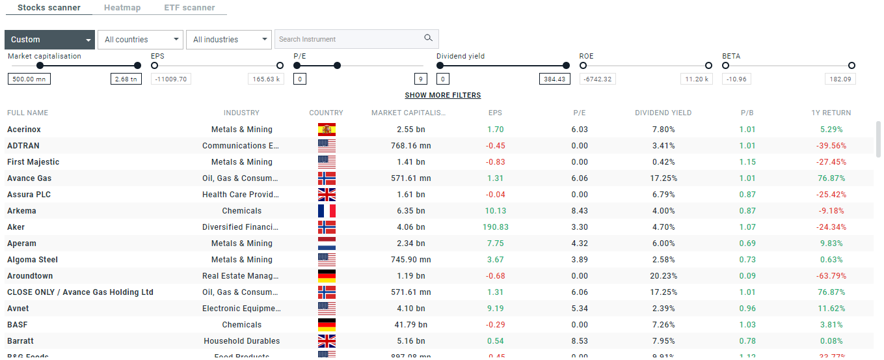Screen dimensions: 884x360
Task: Open the All industries dropdown
Action: click(x=228, y=40)
